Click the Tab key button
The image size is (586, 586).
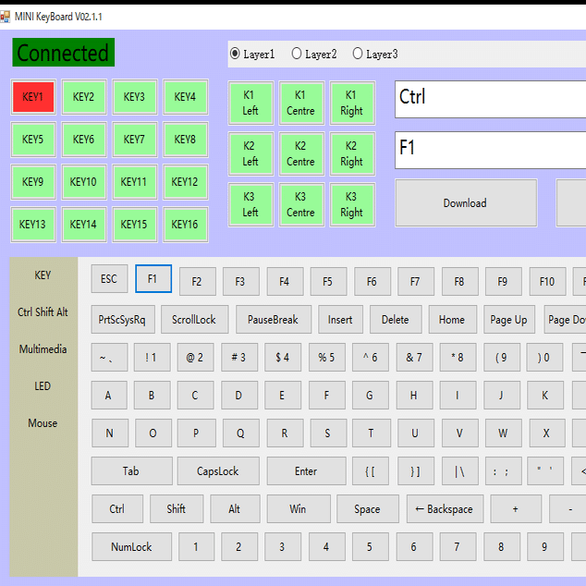click(x=131, y=470)
